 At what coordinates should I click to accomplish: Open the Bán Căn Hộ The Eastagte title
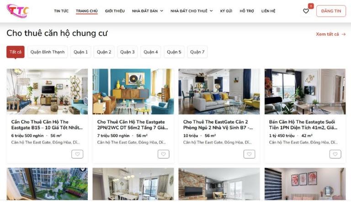tap(303, 124)
